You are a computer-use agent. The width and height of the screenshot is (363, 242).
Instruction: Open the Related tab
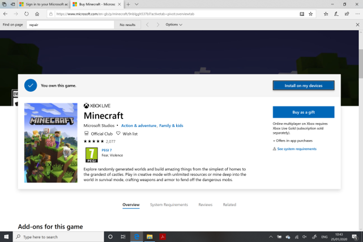pyautogui.click(x=229, y=205)
